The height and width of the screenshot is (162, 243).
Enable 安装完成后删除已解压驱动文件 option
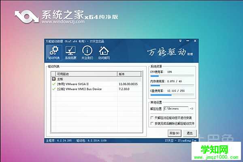point(152,124)
